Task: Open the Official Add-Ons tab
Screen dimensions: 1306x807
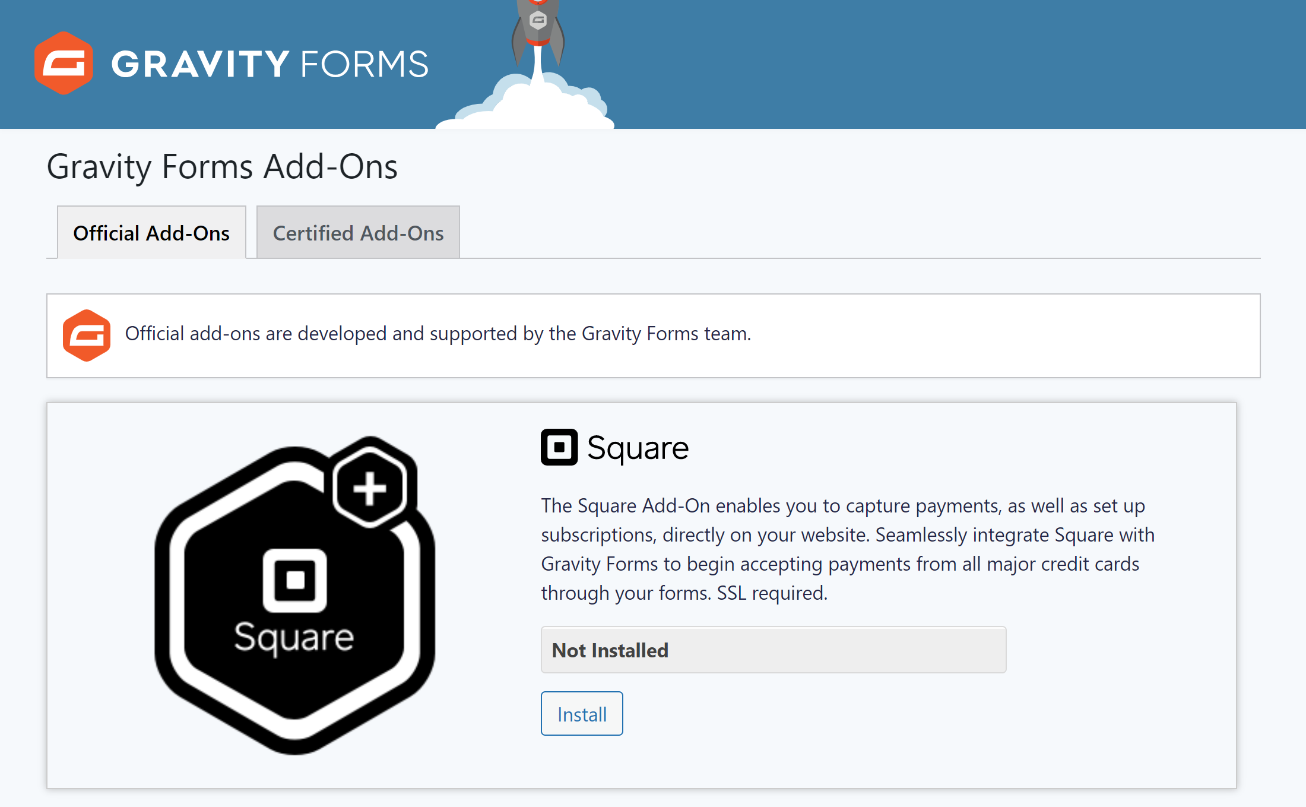Action: coord(151,232)
